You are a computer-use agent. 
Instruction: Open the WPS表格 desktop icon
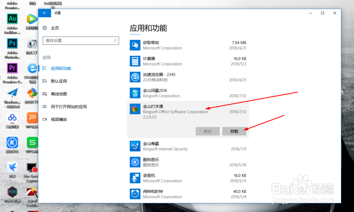click(32, 146)
